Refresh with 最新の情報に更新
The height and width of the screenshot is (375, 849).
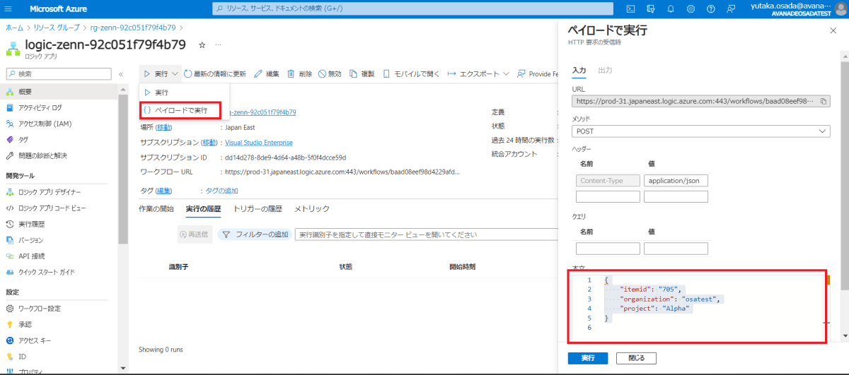pos(215,73)
